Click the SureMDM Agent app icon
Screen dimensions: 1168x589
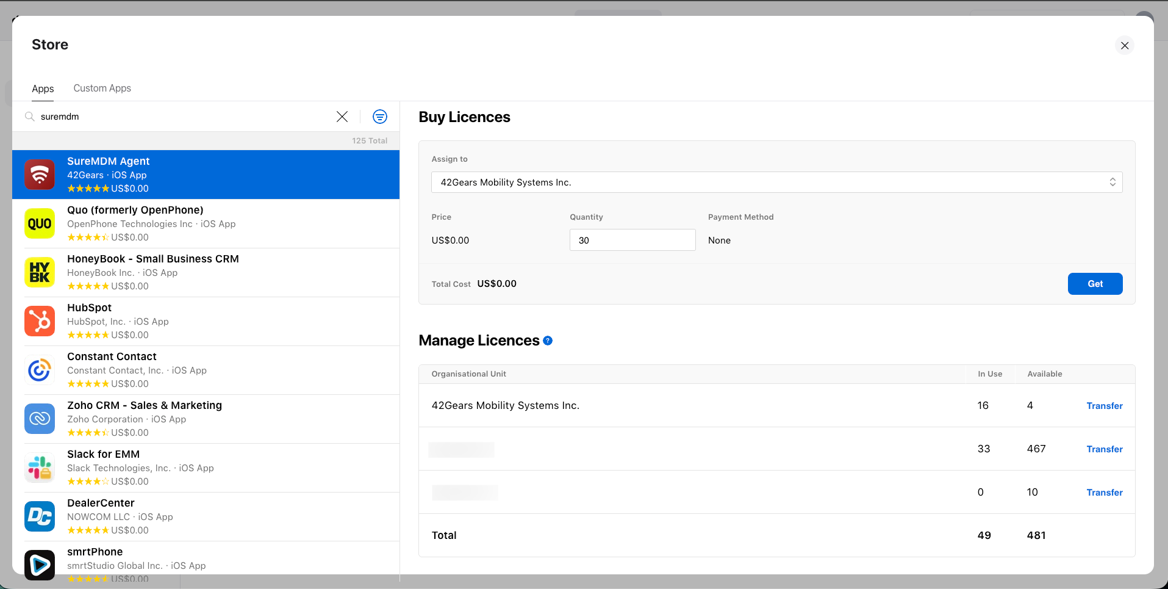(40, 175)
